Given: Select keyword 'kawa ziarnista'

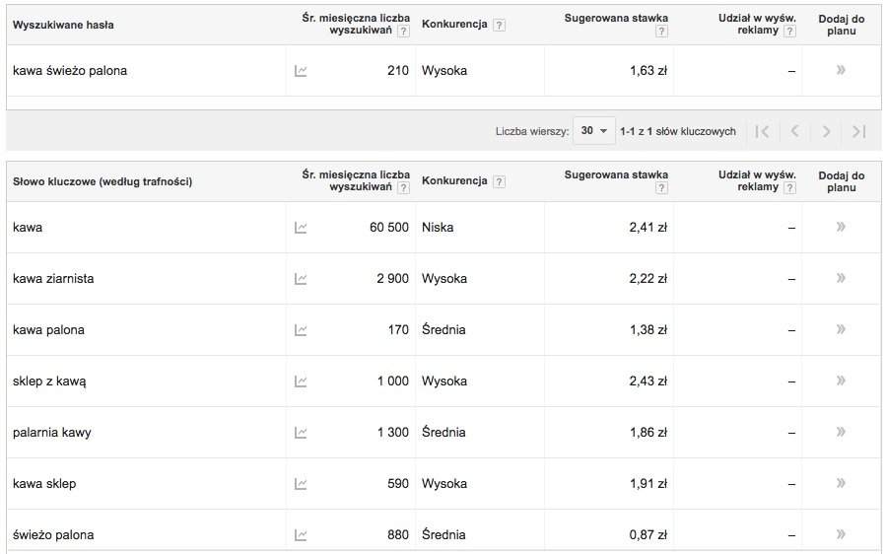Looking at the screenshot, I should point(53,279).
